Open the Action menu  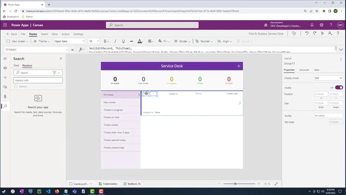coord(65,34)
